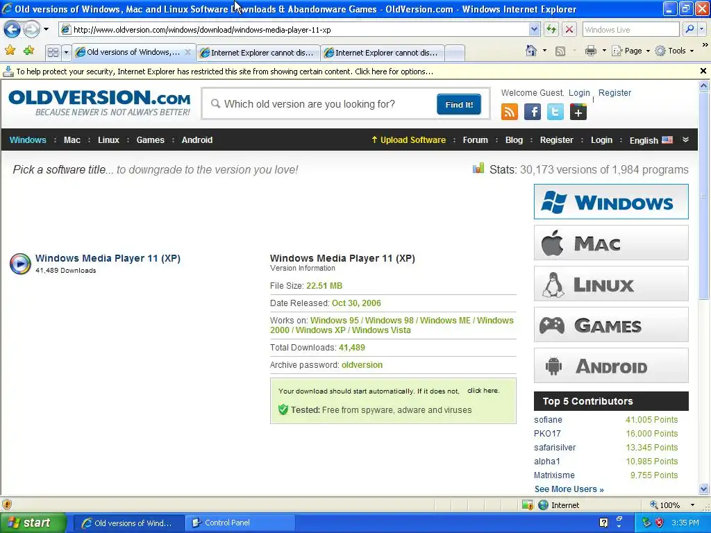Viewport: 711px width, 533px height.
Task: Open the recent pages dropdown beside Forward
Action: [x=46, y=30]
